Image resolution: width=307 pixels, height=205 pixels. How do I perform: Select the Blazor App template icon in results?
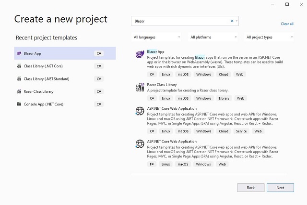pyautogui.click(x=140, y=54)
